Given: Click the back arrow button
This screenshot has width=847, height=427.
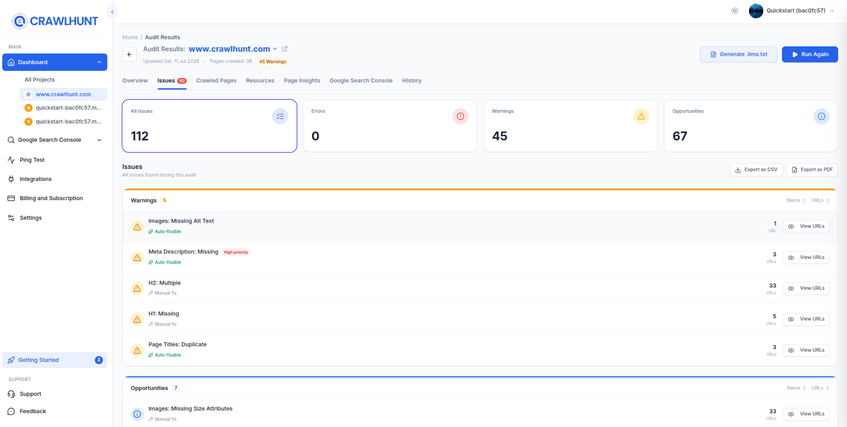Looking at the screenshot, I should (x=130, y=54).
